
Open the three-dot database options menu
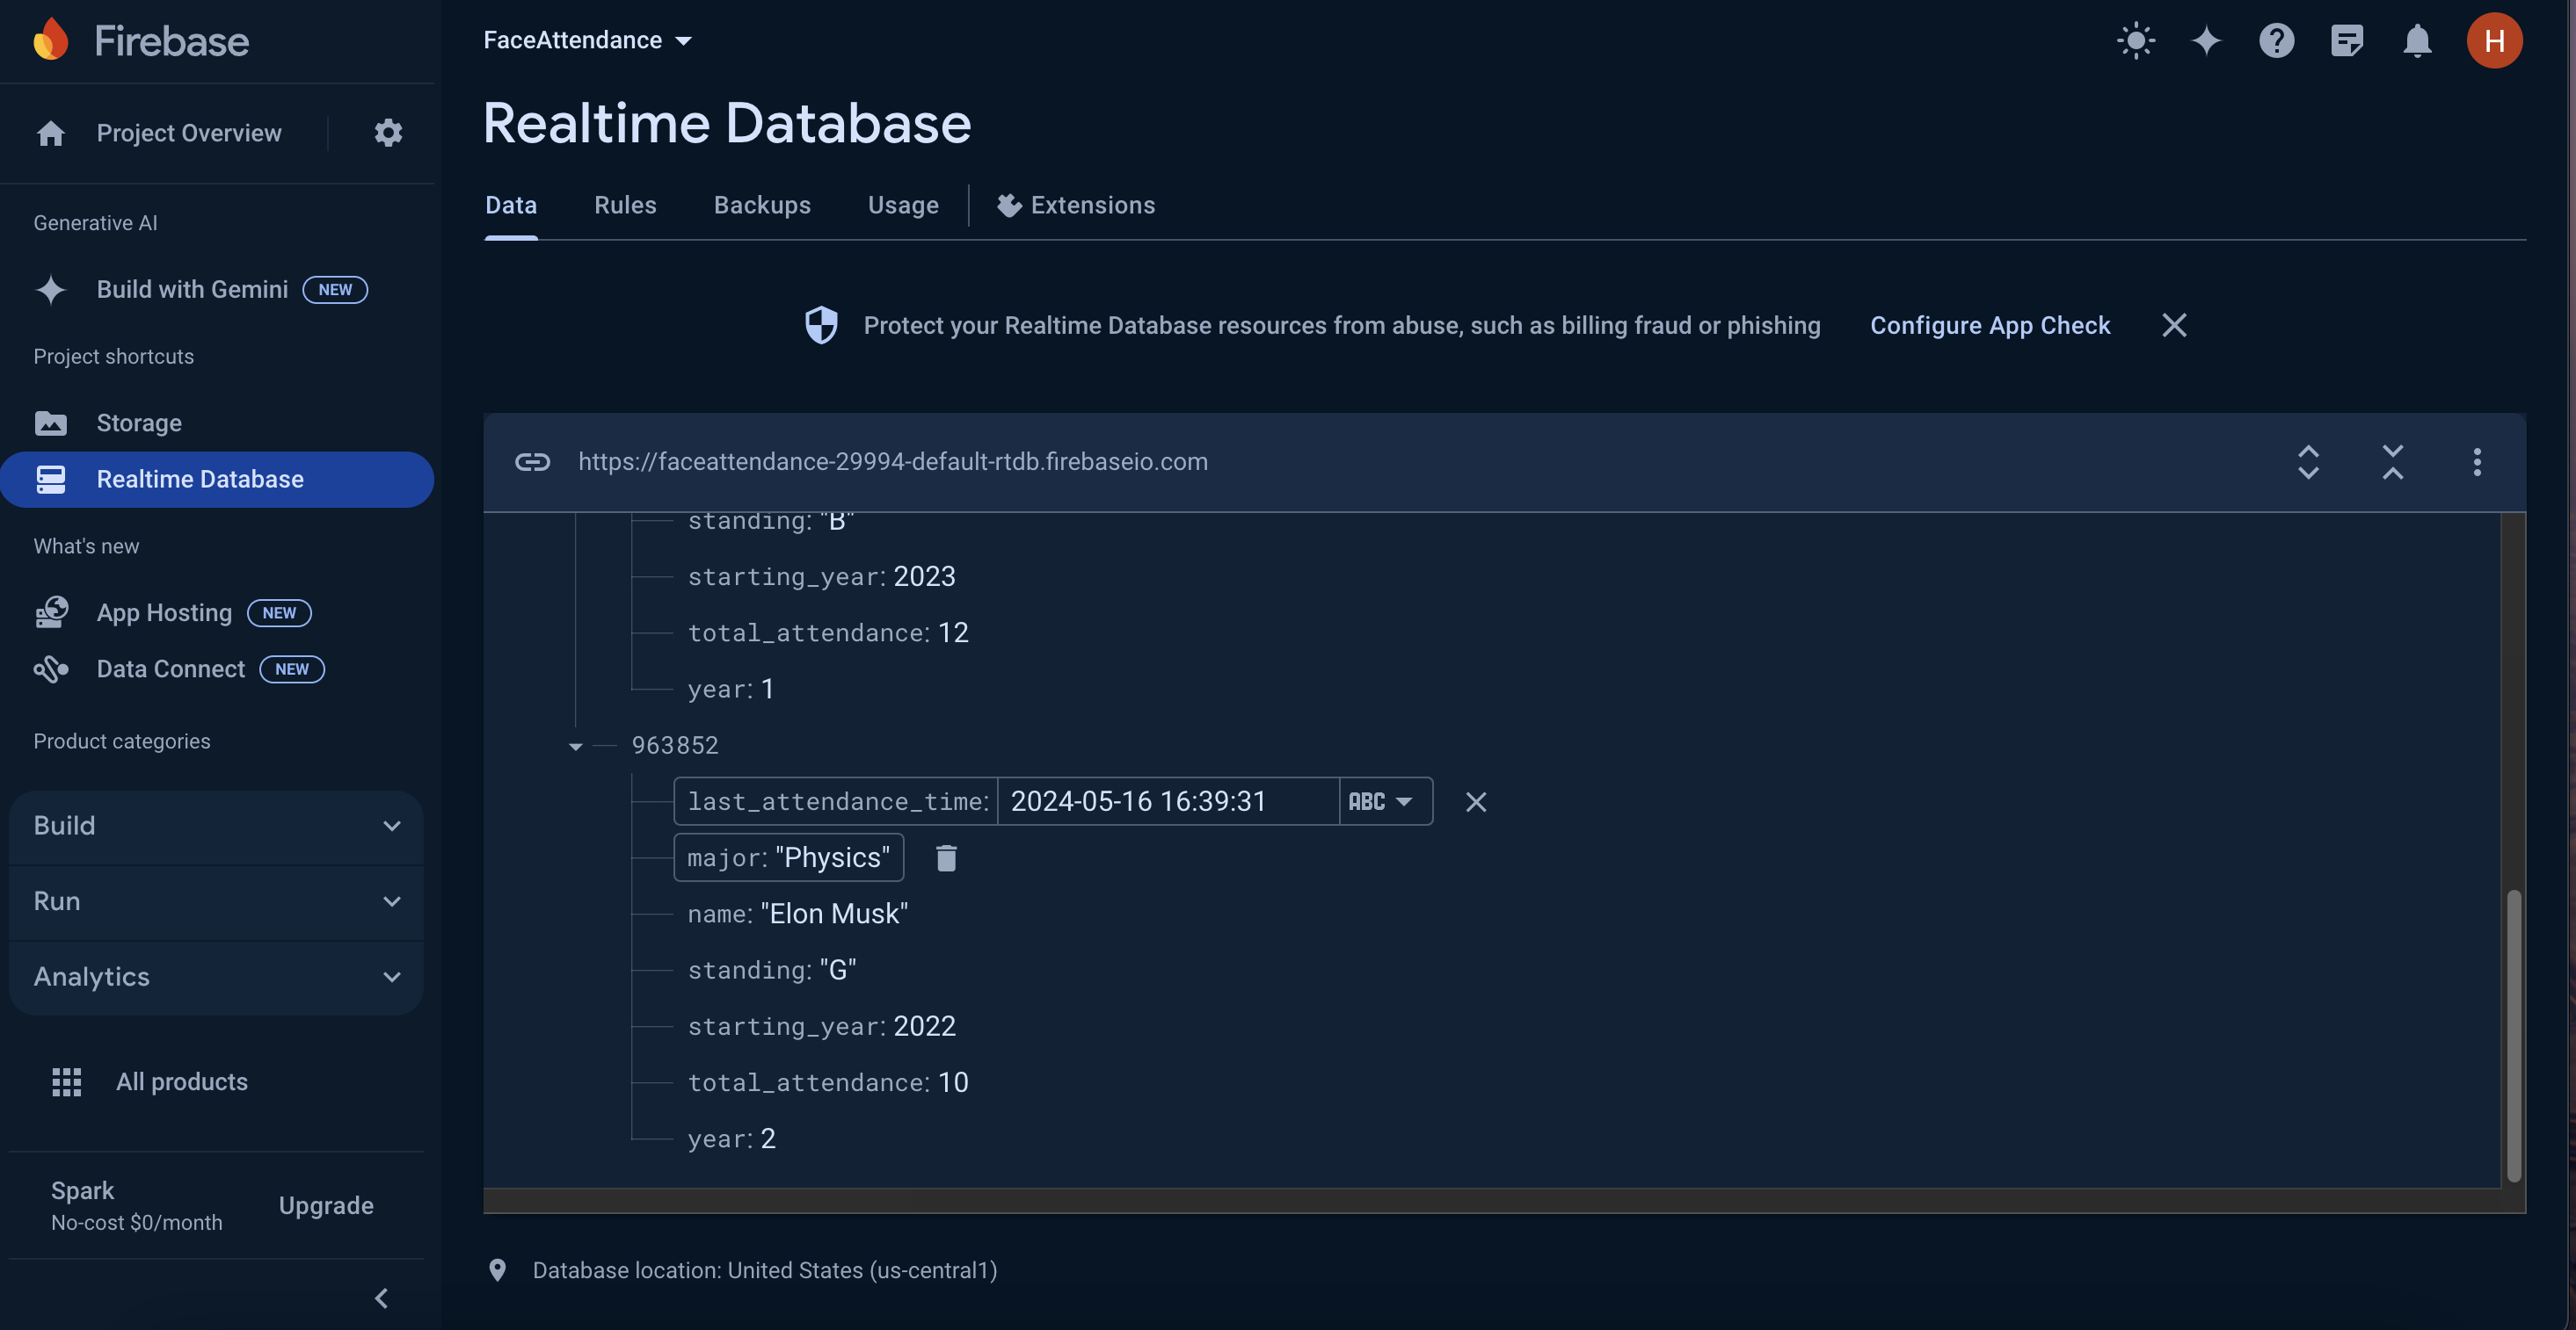tap(2477, 462)
